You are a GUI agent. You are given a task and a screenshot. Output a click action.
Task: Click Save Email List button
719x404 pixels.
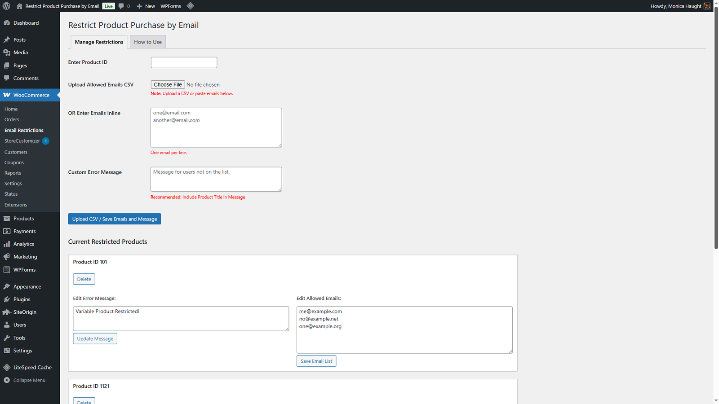pos(316,361)
